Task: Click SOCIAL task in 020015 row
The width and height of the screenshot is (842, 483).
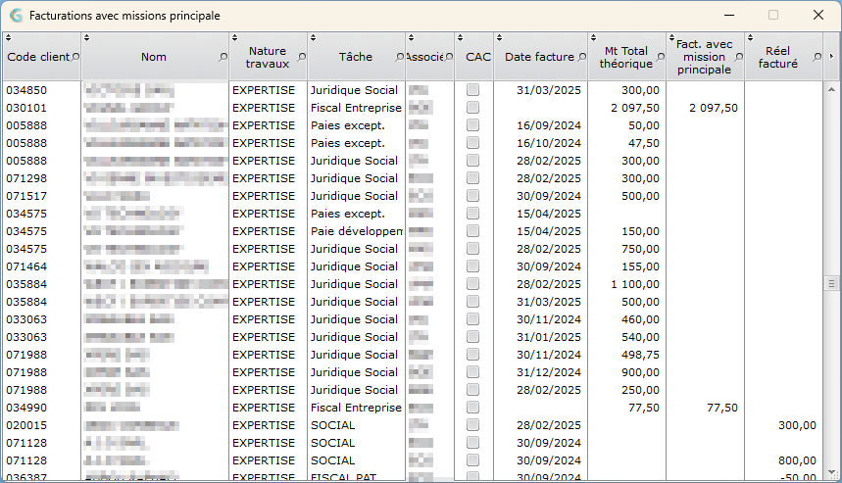Action: [x=332, y=425]
